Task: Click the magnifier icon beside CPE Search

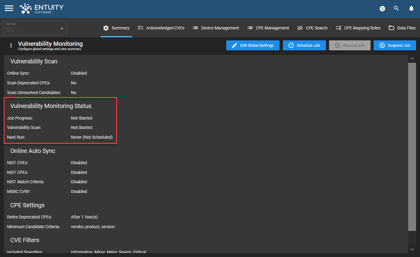Action: pos(300,28)
